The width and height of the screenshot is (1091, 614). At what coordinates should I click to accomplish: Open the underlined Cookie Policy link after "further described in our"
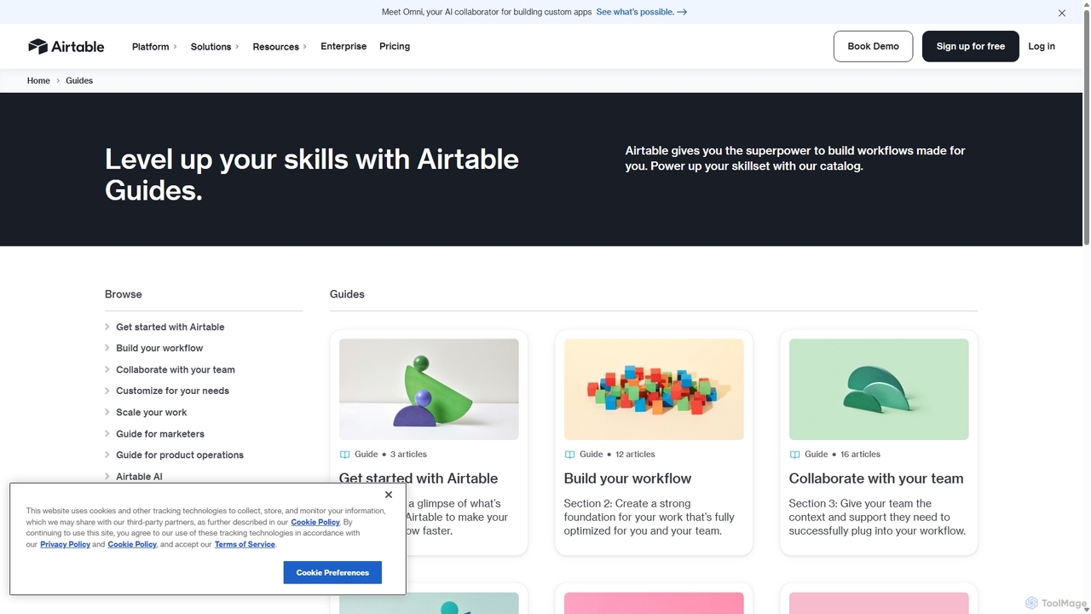click(315, 522)
